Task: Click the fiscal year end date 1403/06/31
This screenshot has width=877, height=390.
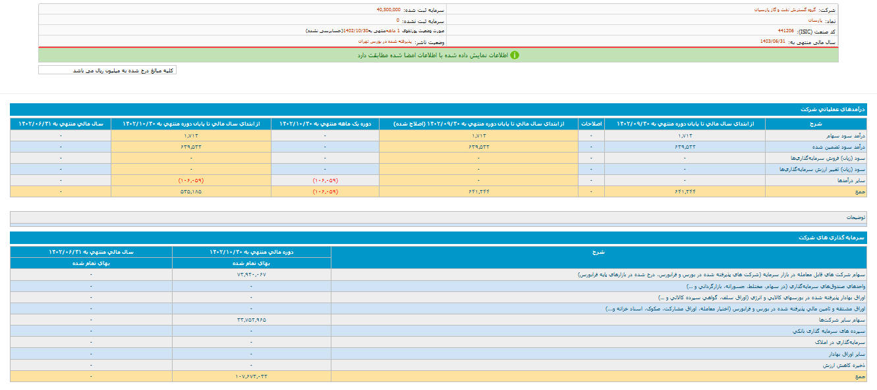Action: [x=772, y=41]
